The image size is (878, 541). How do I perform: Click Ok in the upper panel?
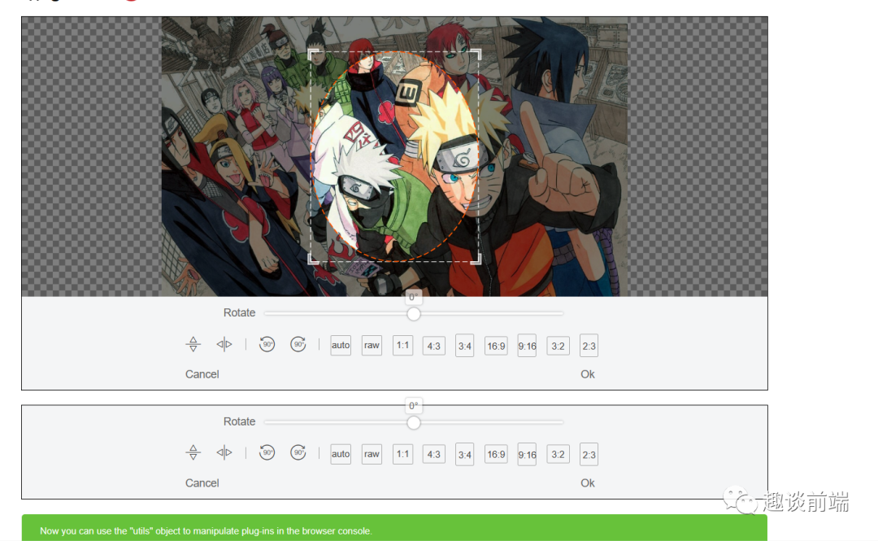588,374
